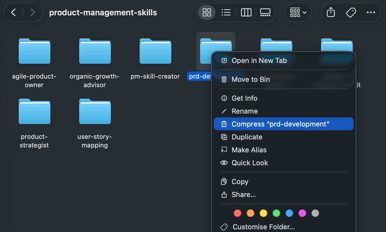Click the product-management-skills window title
This screenshot has height=232, width=386.
pos(103,12)
